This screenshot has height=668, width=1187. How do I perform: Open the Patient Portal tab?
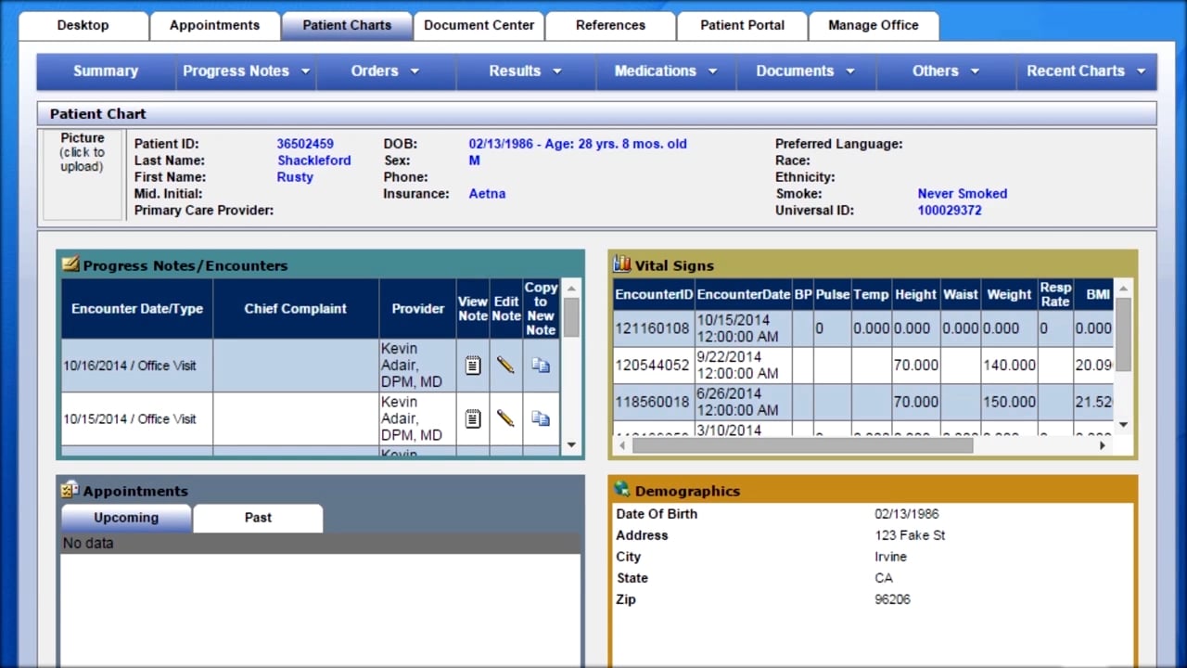click(x=742, y=25)
